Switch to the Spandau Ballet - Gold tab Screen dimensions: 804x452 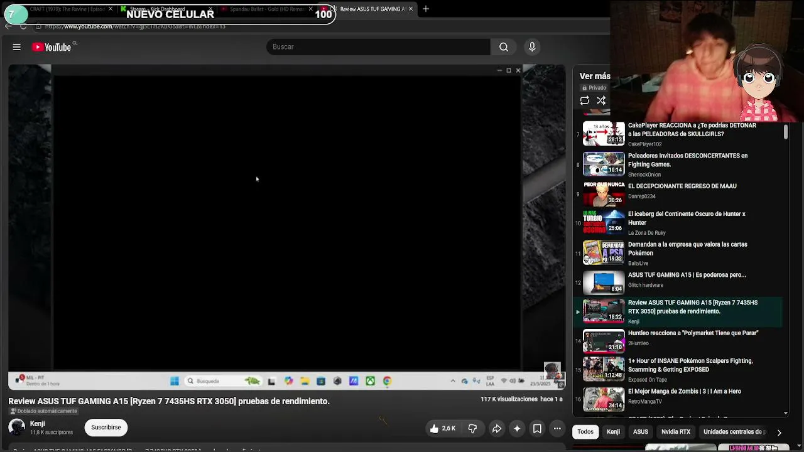pos(266,9)
